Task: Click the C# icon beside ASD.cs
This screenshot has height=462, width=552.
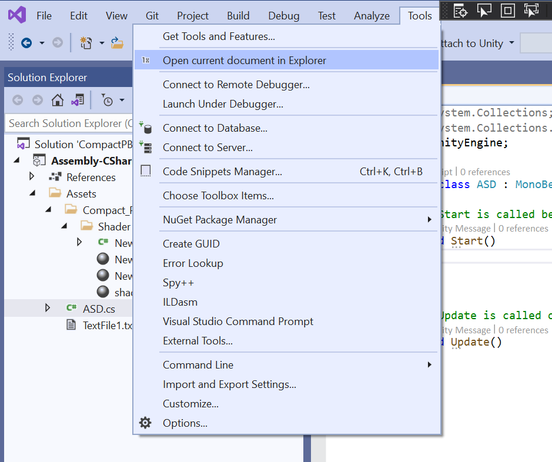Action: 72,308
